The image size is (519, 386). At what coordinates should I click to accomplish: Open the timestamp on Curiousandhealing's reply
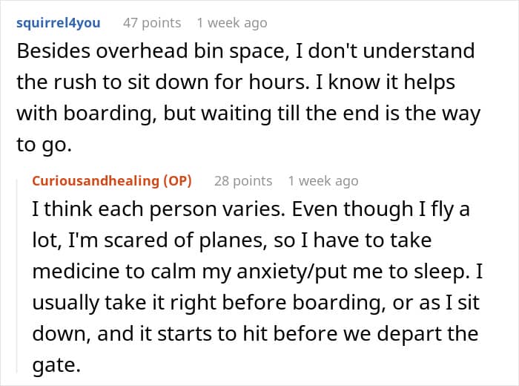pos(323,181)
